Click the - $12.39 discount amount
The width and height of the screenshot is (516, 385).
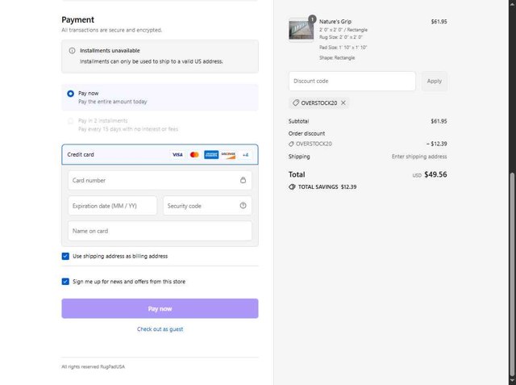click(436, 144)
